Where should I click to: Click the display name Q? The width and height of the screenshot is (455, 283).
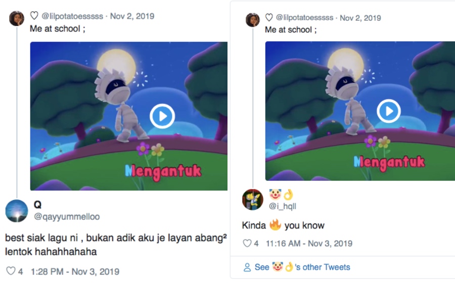pyautogui.click(x=38, y=205)
